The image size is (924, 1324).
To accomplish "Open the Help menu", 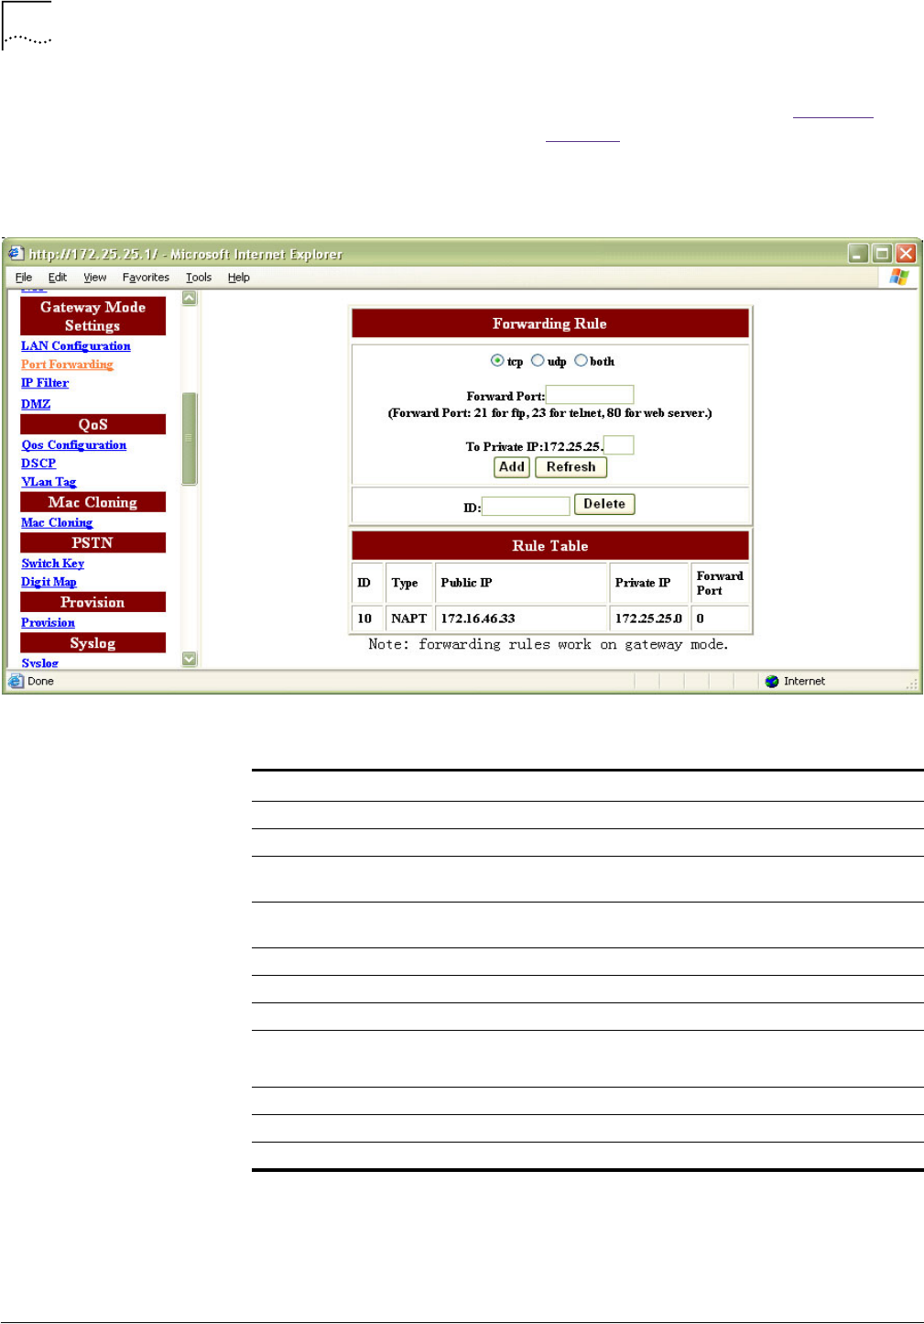I will point(239,278).
